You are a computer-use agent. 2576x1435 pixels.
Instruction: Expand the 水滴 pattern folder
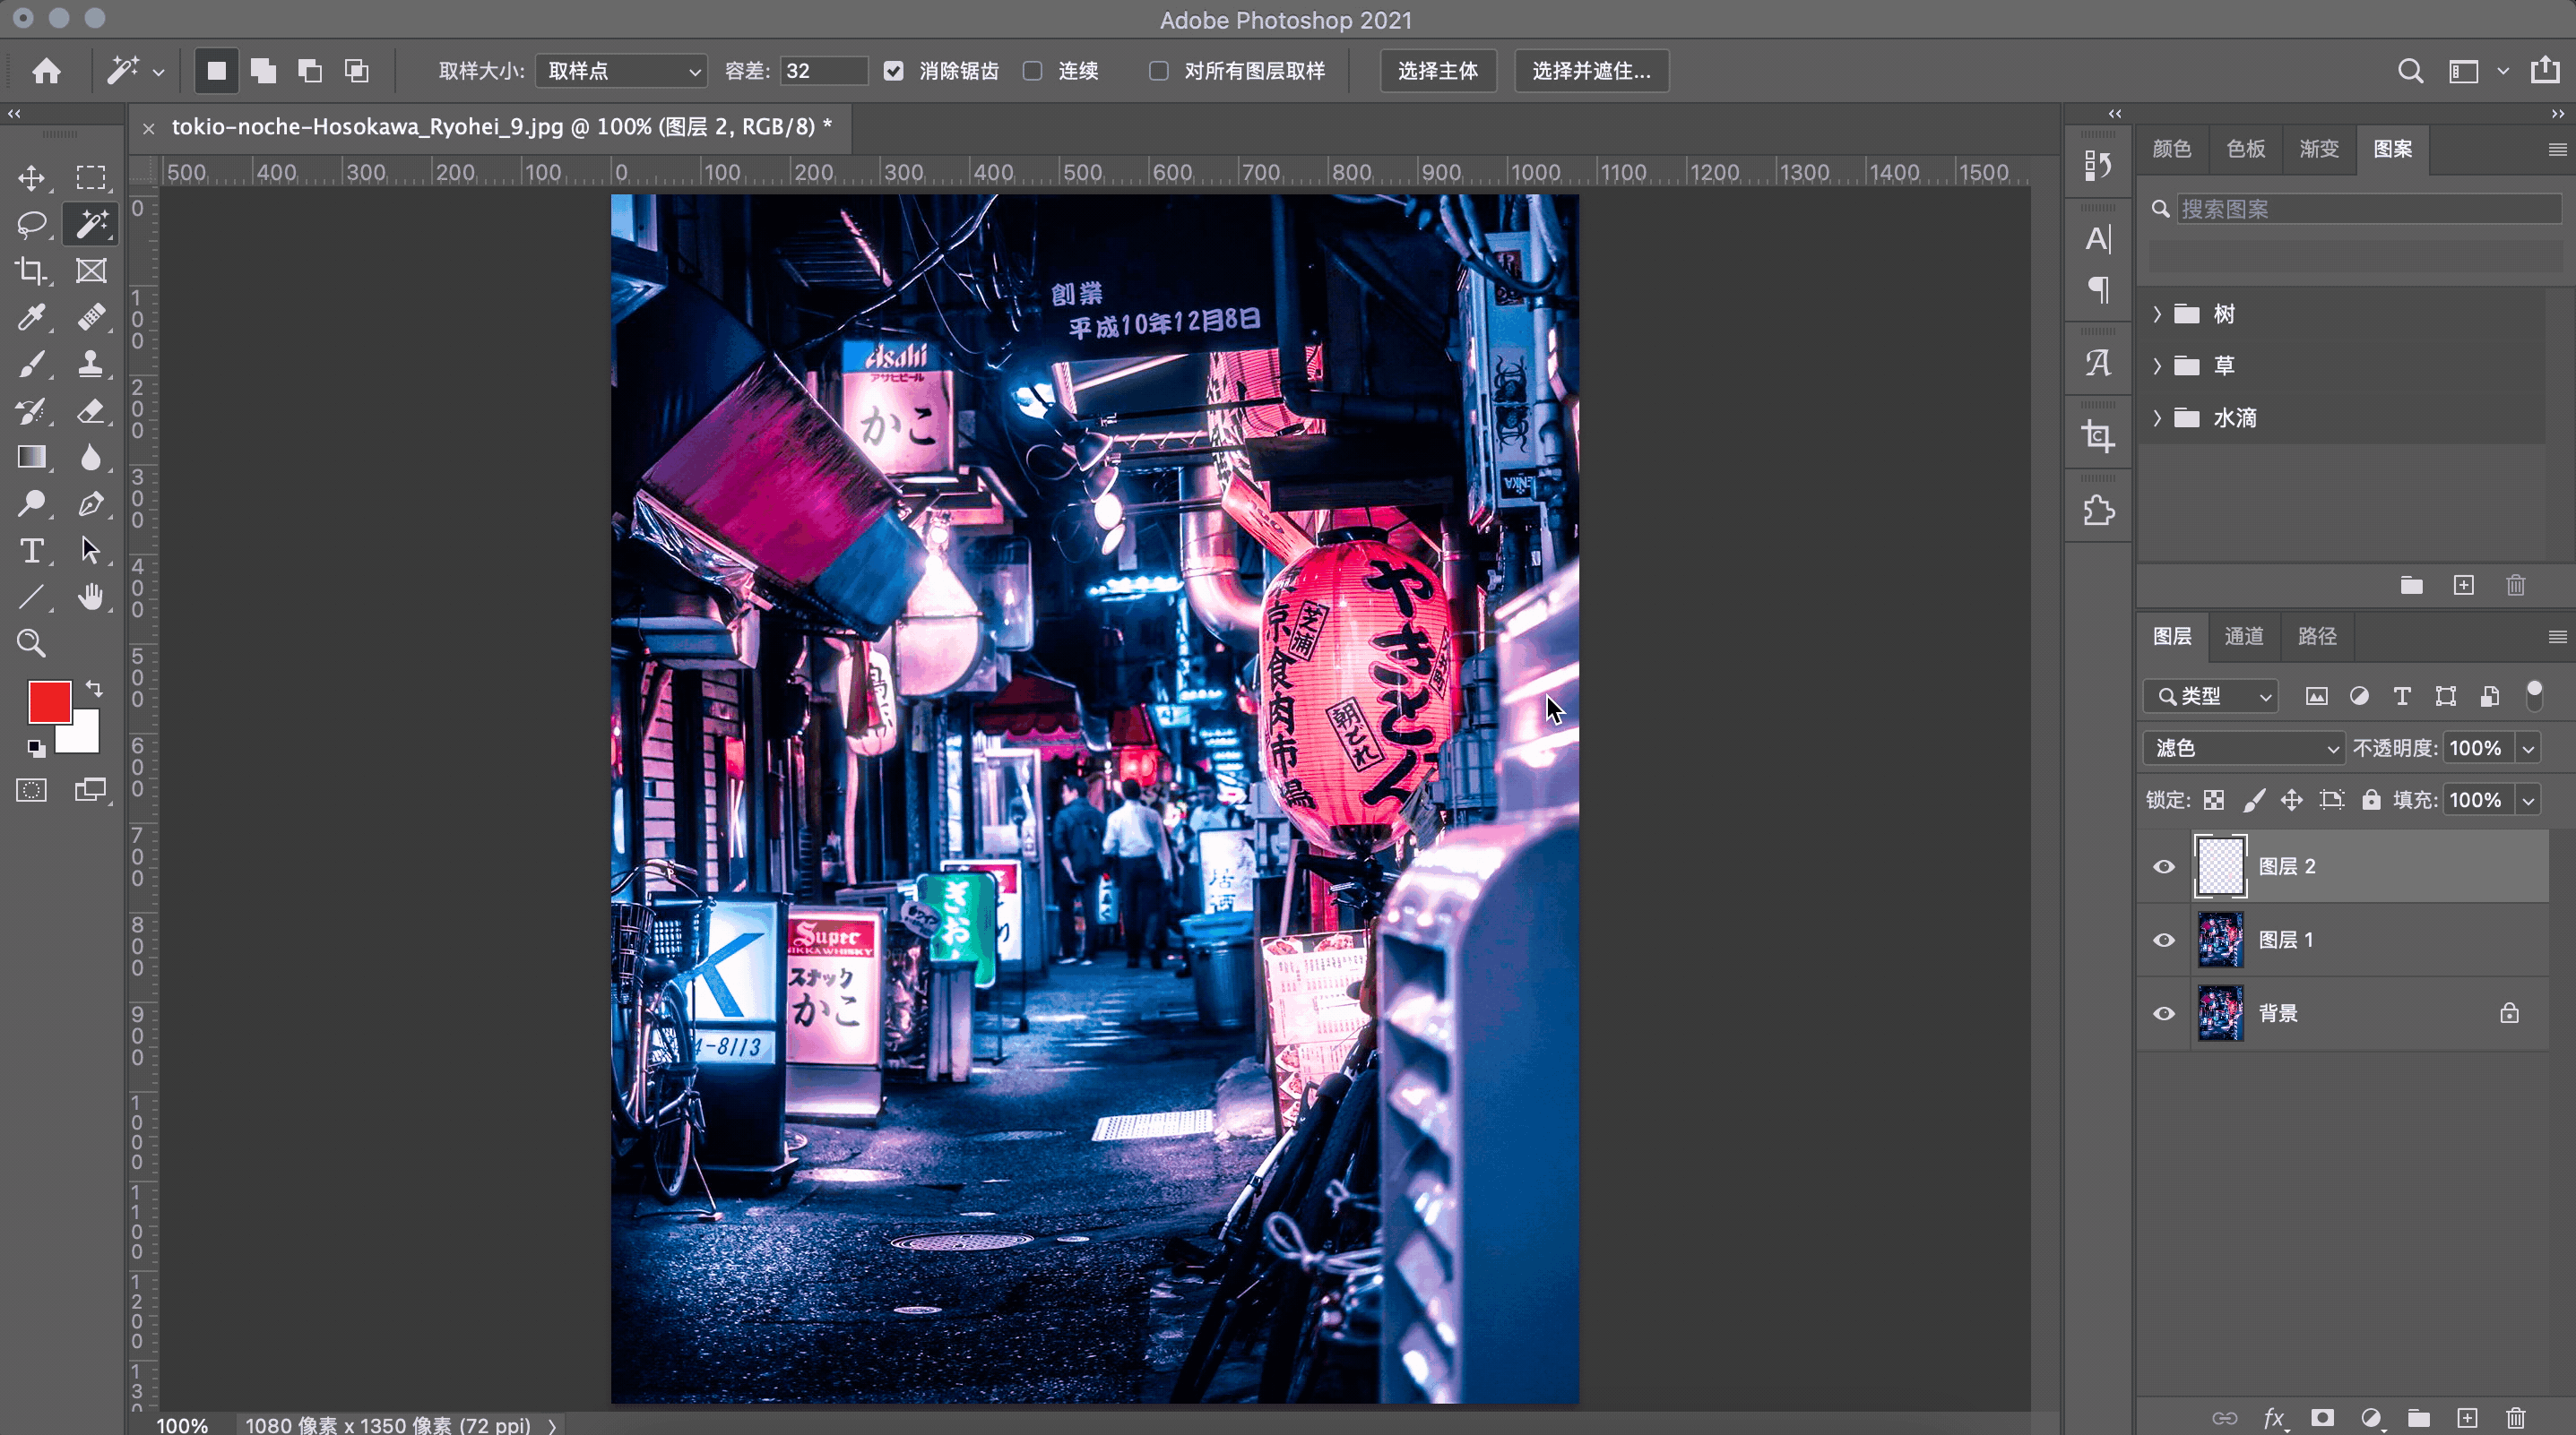coord(2157,417)
